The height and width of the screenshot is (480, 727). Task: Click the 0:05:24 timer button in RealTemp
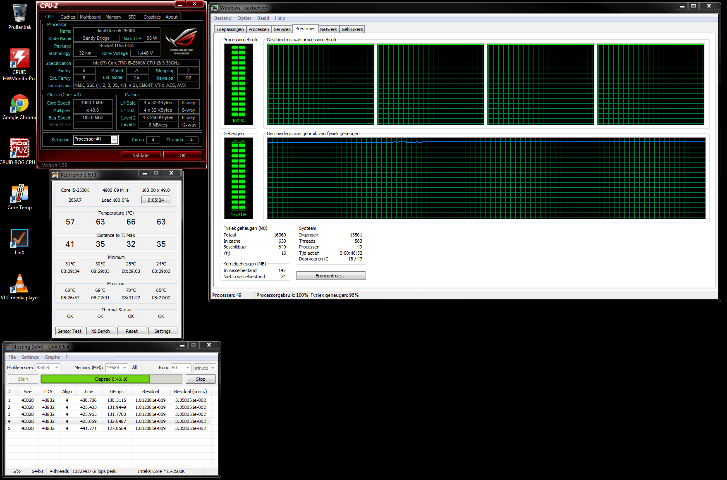pos(156,200)
